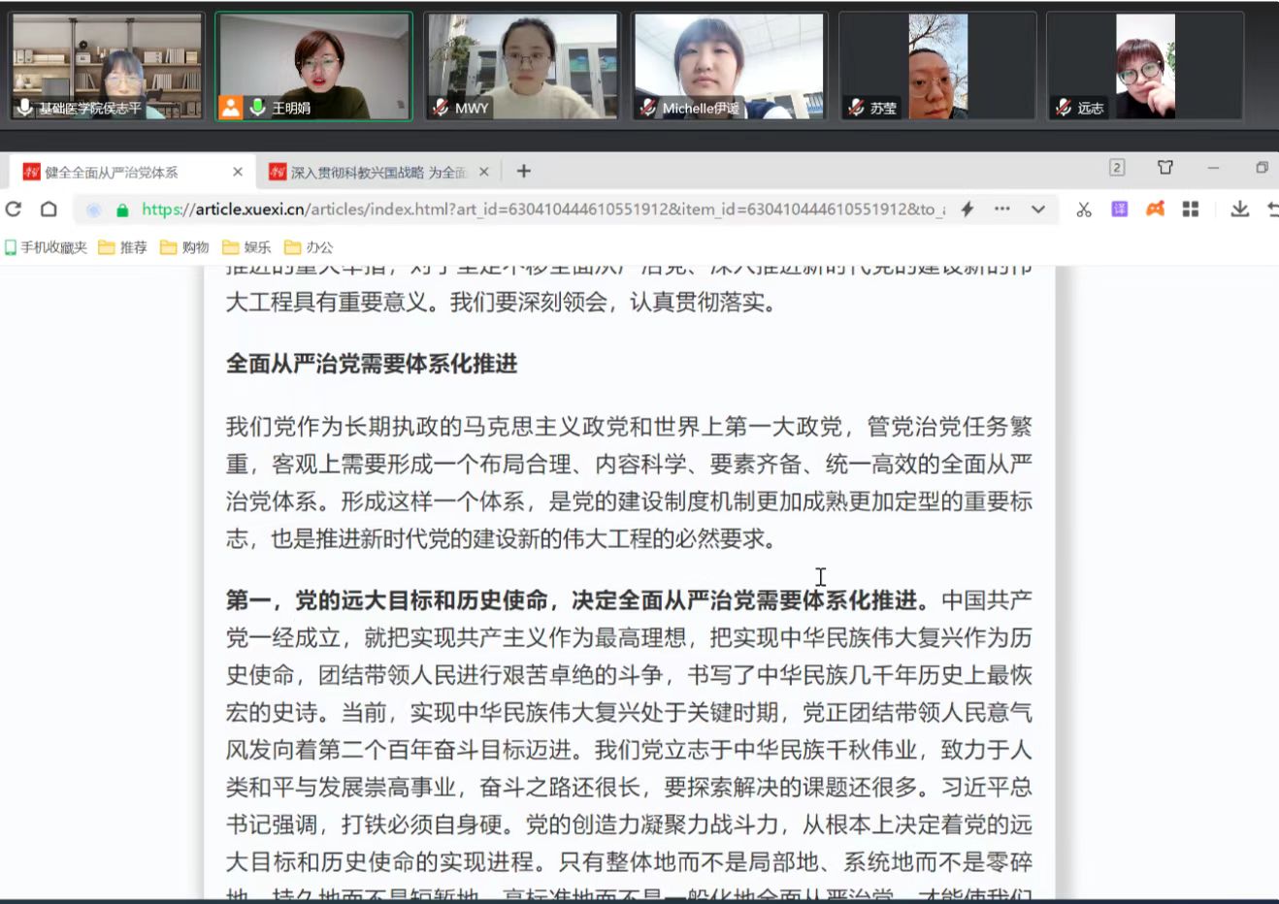Reload the page with the refresh icon
Viewport: 1279px width, 904px height.
click(x=14, y=210)
